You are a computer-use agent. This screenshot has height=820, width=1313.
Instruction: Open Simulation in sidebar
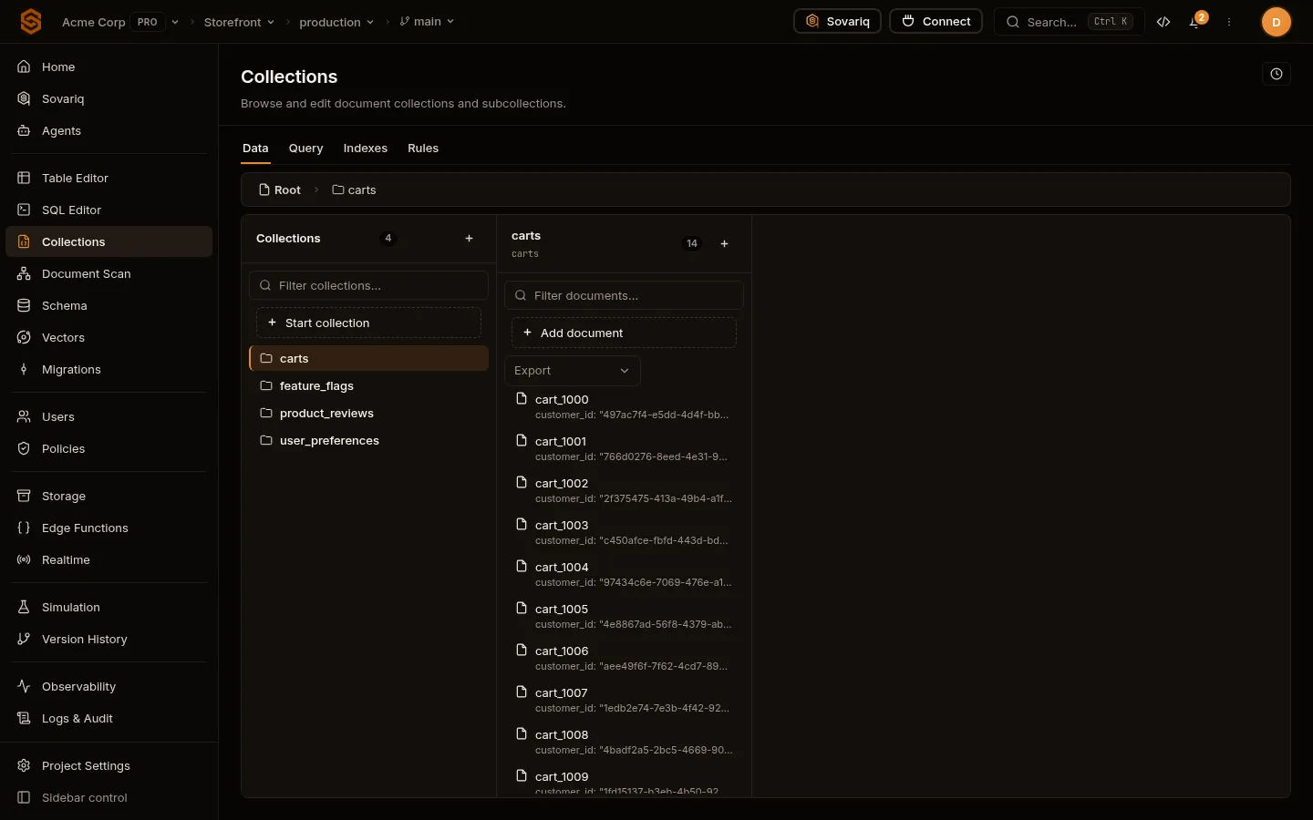(x=109, y=607)
